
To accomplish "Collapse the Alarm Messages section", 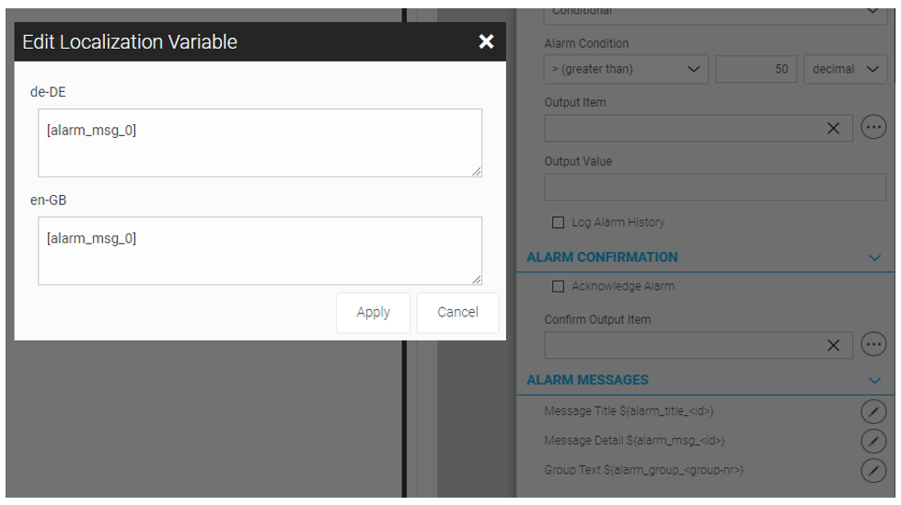I will [874, 379].
